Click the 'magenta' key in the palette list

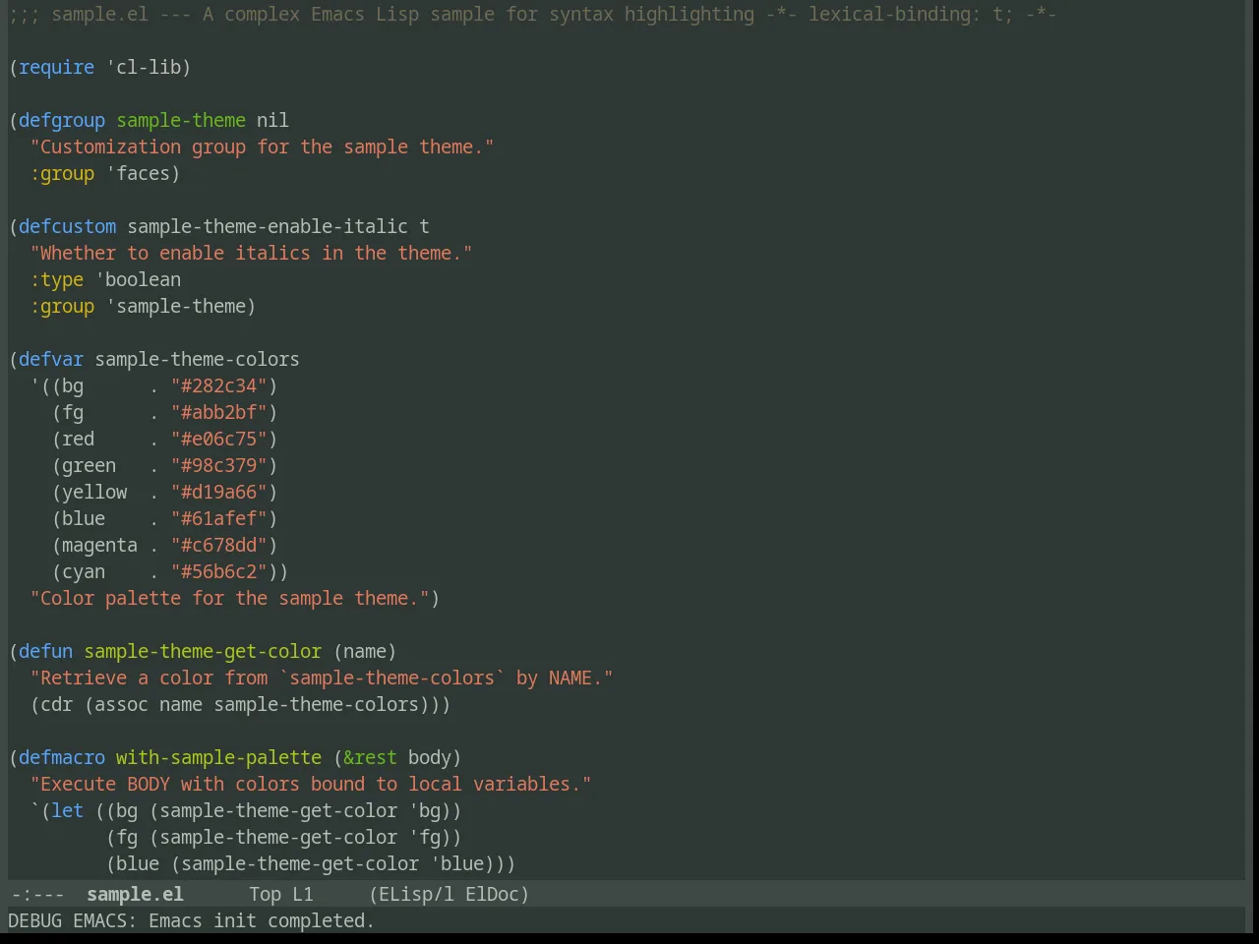click(x=99, y=545)
